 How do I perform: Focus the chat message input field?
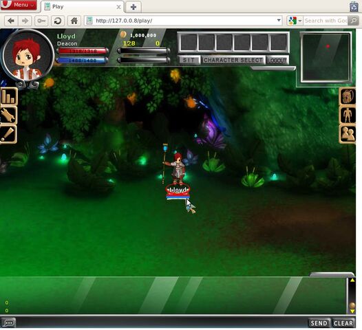coord(162,322)
